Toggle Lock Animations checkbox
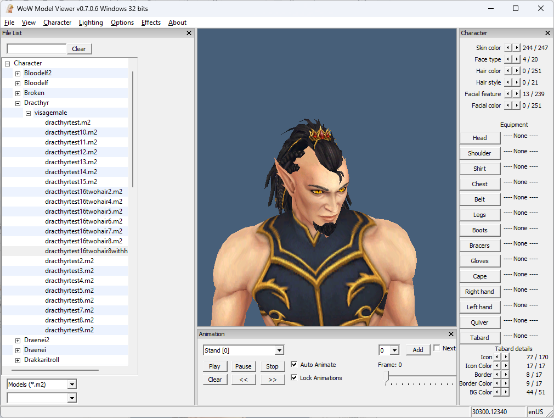 pos(294,378)
